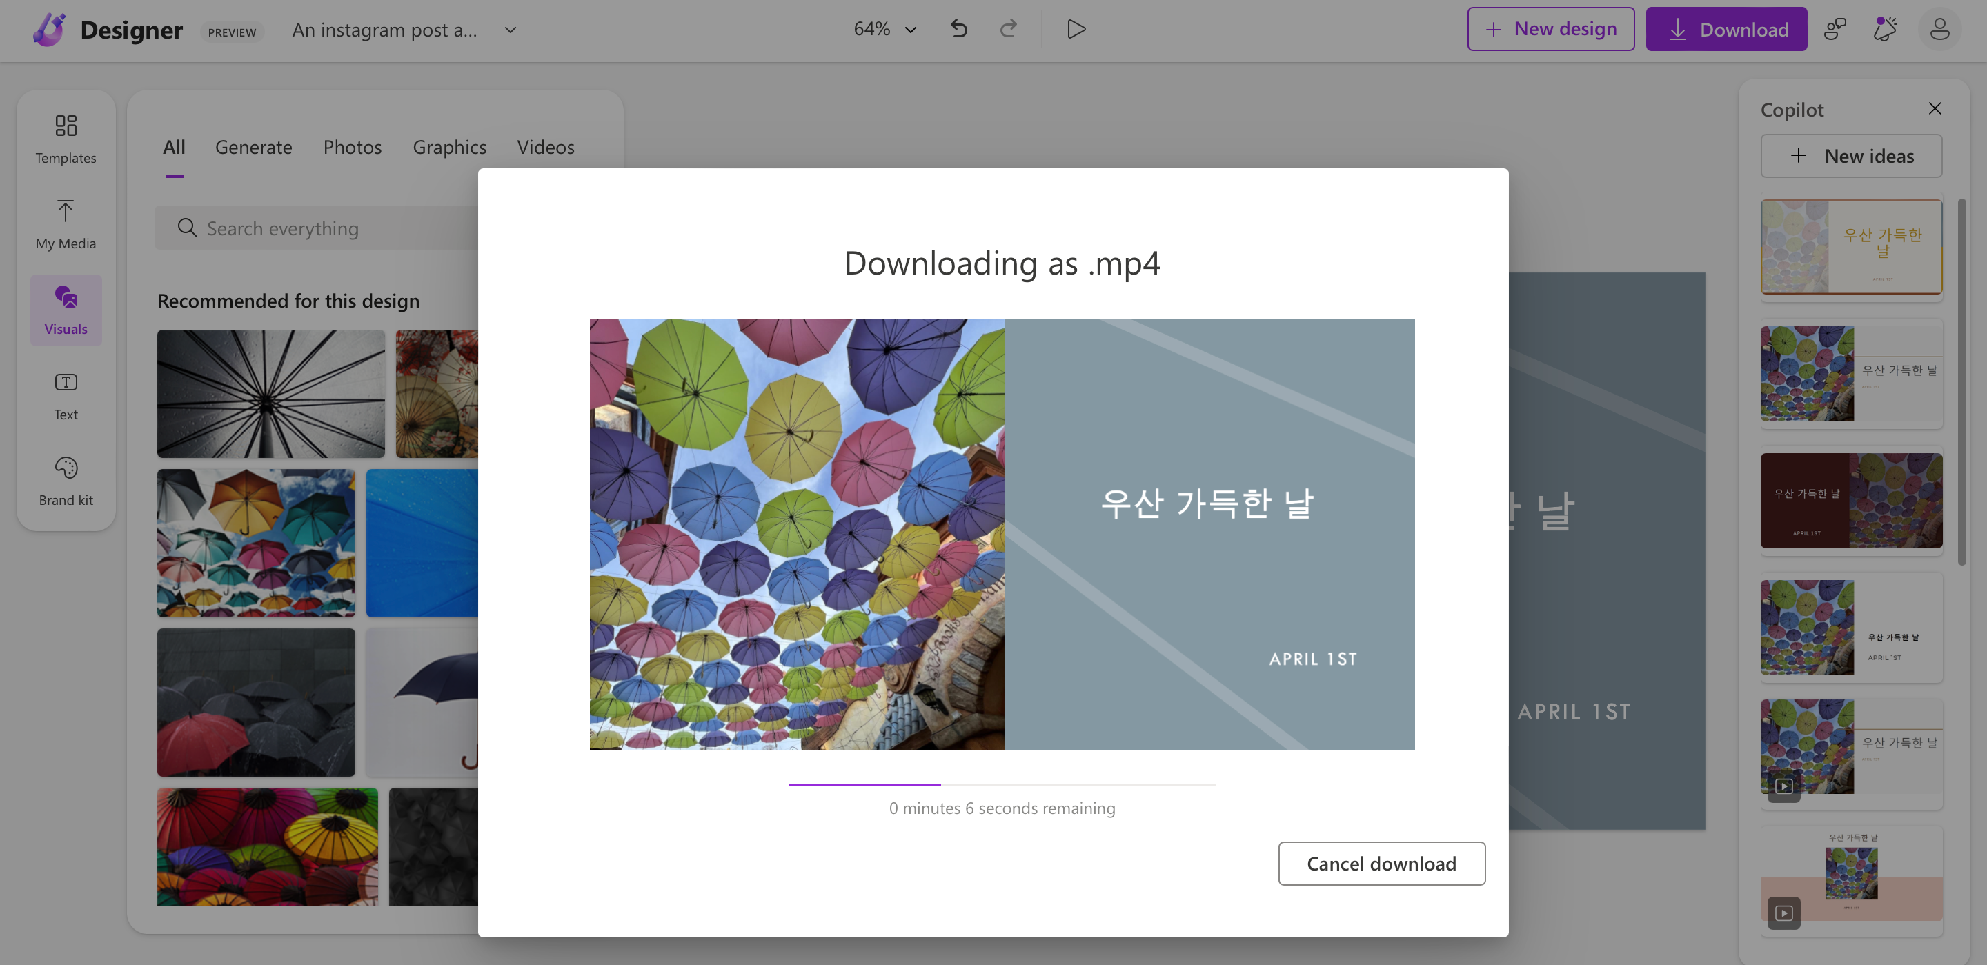The width and height of the screenshot is (1987, 965).
Task: Expand the design title dropdown chevron
Action: [510, 30]
